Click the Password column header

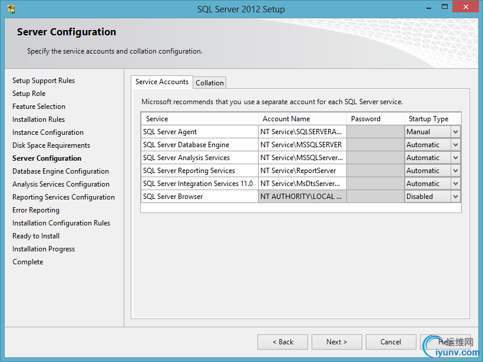pyautogui.click(x=375, y=119)
